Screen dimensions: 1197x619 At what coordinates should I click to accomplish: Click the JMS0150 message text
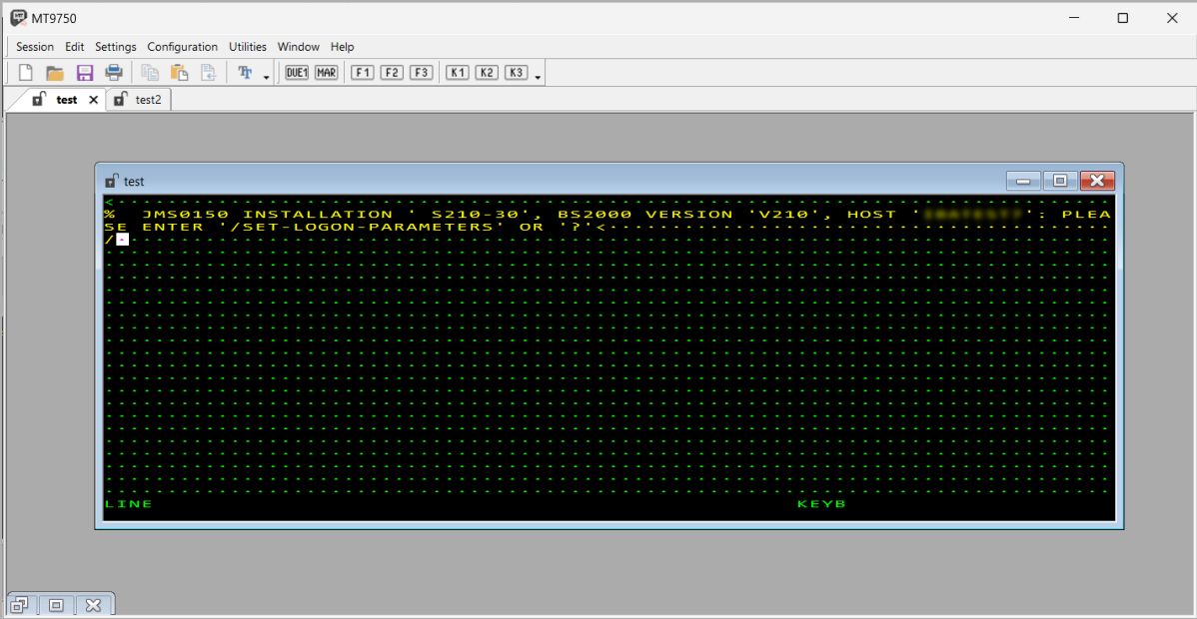186,215
